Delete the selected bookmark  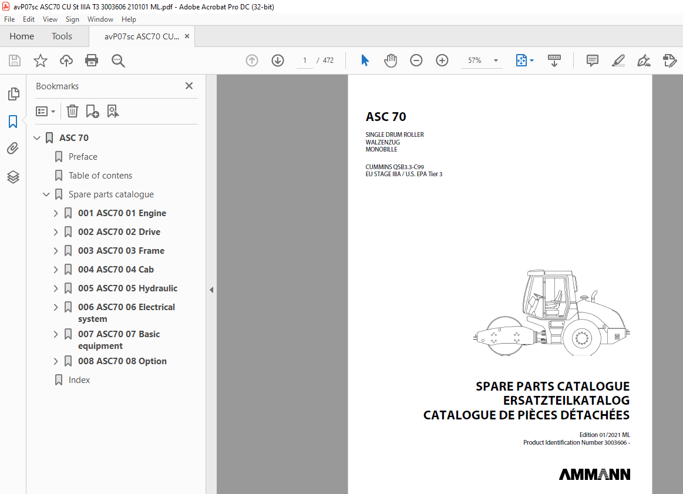click(72, 111)
